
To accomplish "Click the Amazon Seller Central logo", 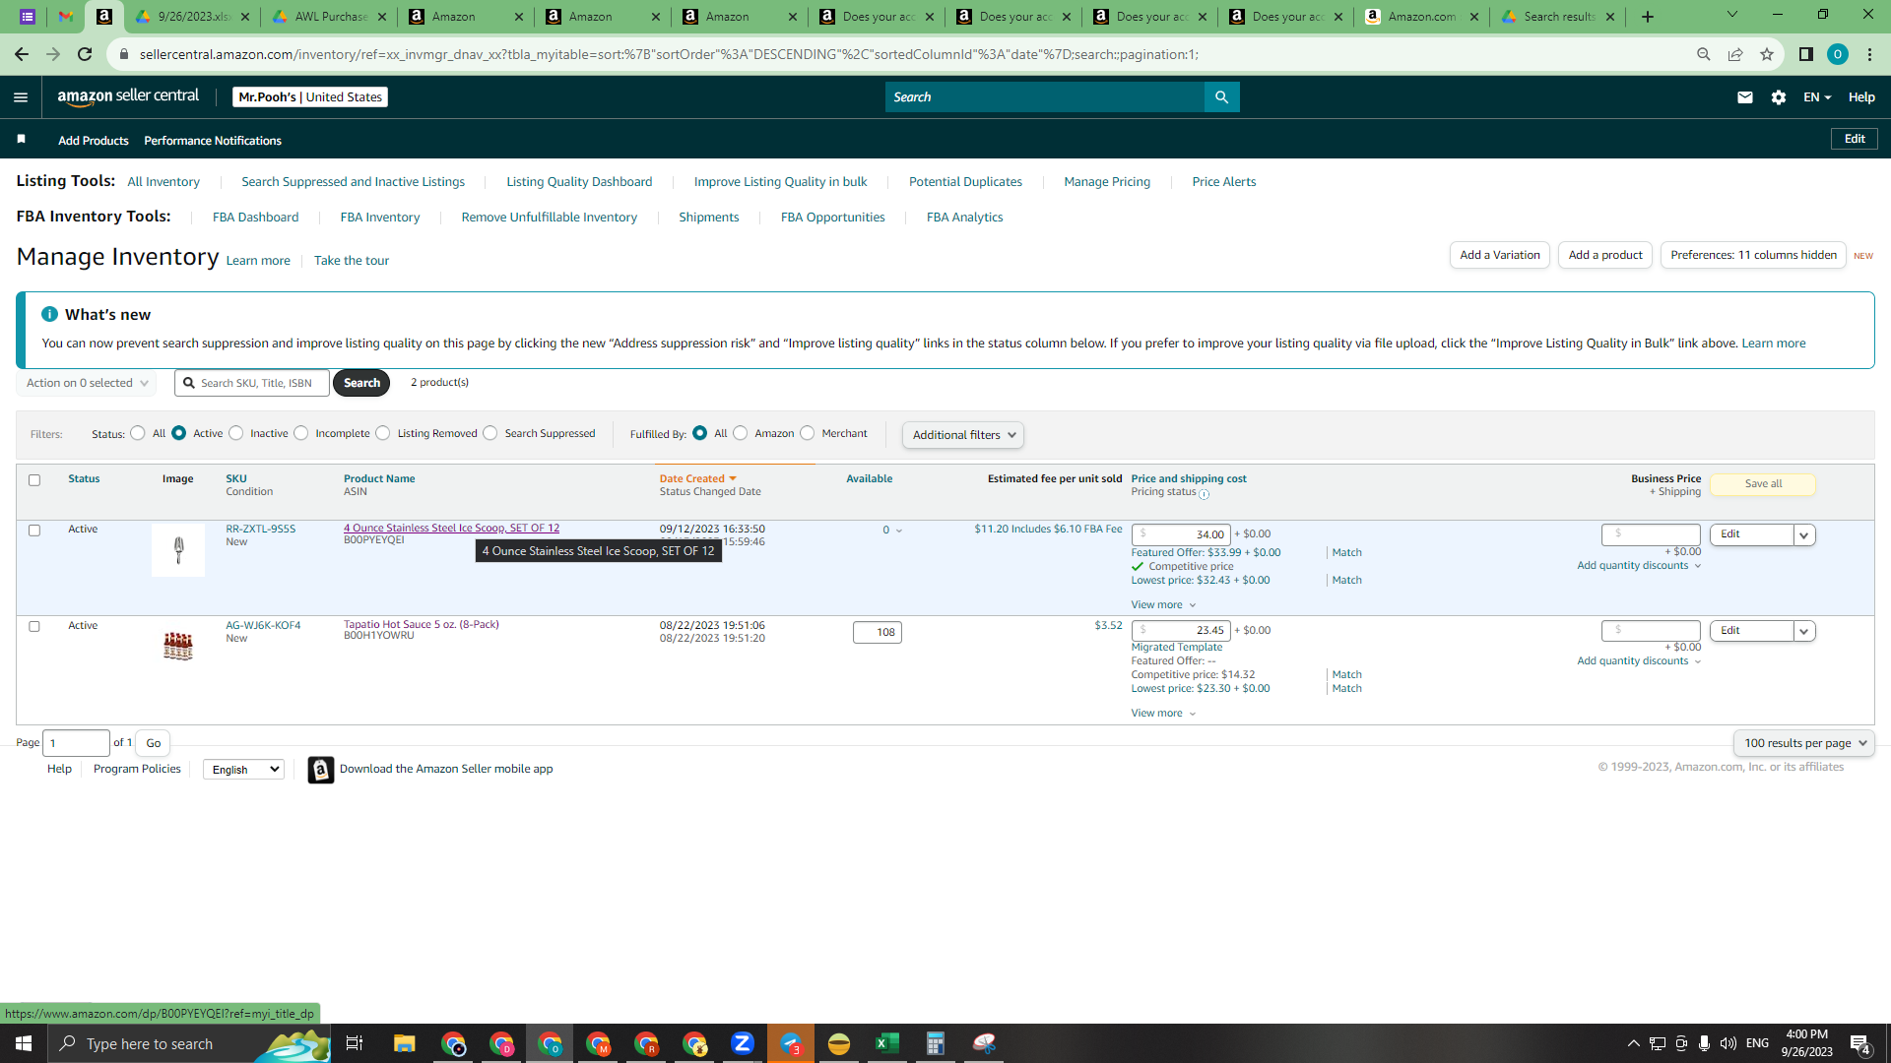I will (x=128, y=96).
